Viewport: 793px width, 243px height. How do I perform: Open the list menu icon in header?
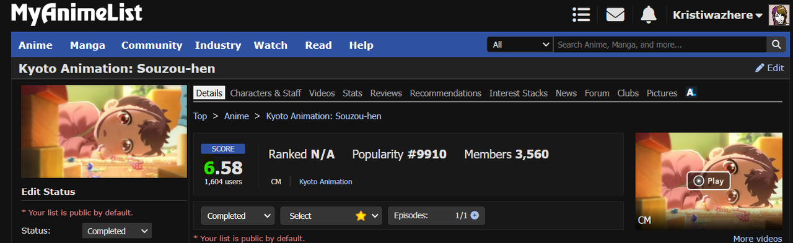click(x=581, y=14)
